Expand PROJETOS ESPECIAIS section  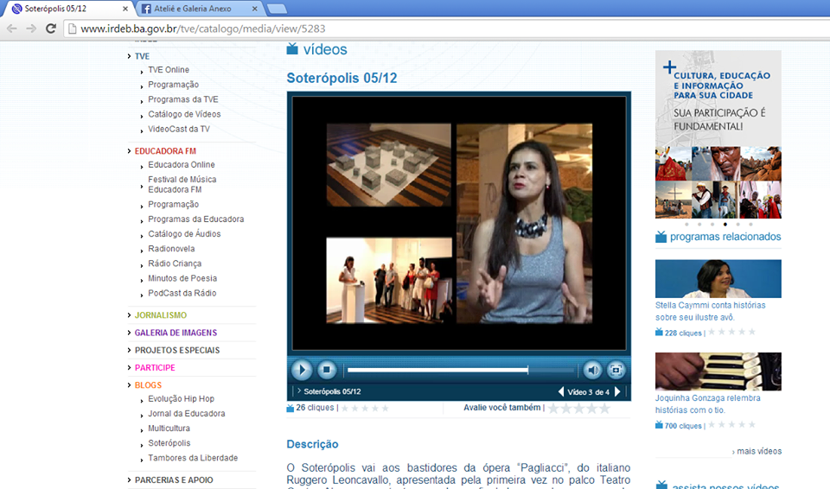coord(176,350)
